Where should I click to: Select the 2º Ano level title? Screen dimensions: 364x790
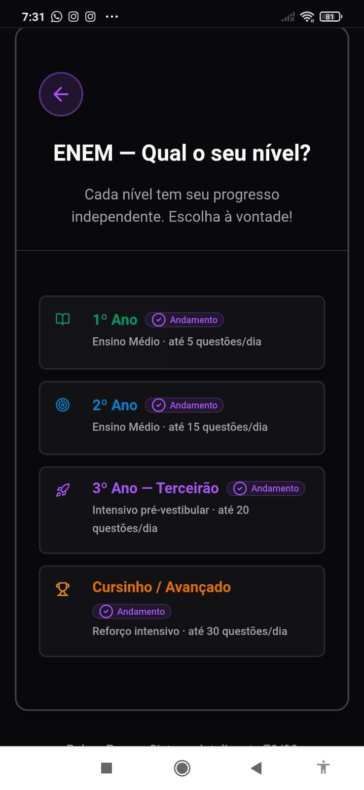point(115,405)
